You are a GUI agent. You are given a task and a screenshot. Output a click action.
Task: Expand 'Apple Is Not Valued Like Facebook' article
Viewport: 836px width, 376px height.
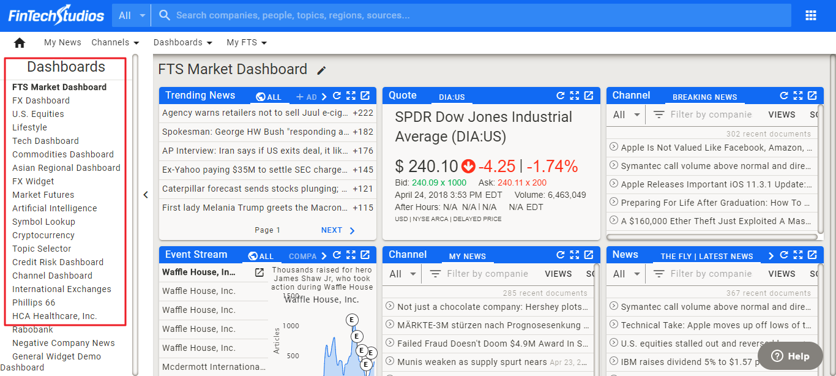614,147
